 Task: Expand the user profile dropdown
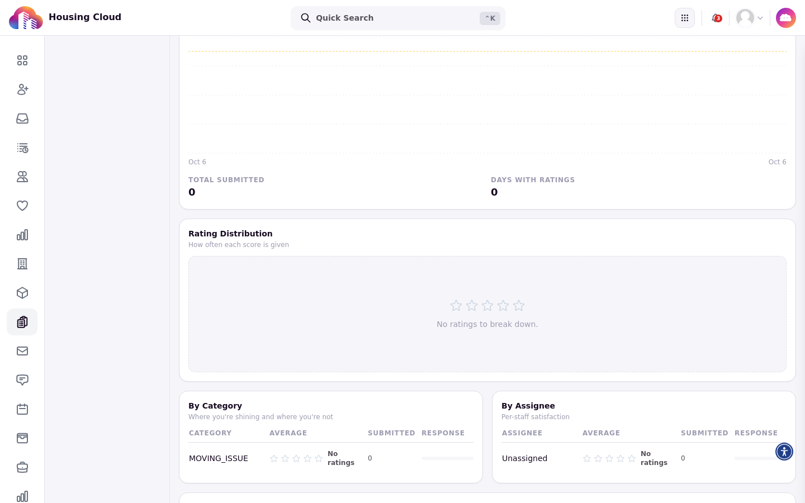coord(750,18)
